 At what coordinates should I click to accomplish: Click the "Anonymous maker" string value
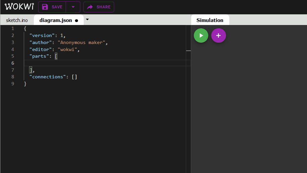coord(81,43)
